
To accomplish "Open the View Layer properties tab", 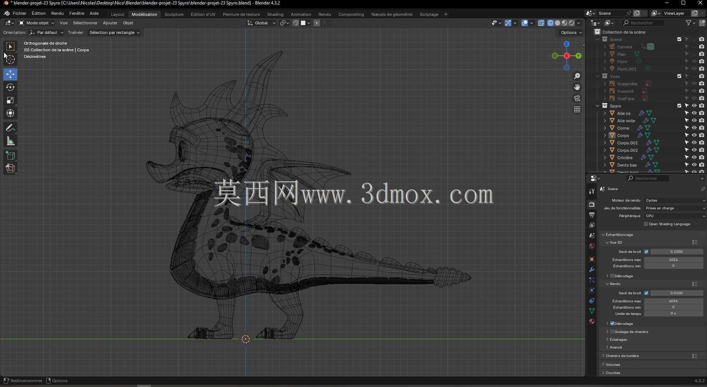I will [x=592, y=225].
